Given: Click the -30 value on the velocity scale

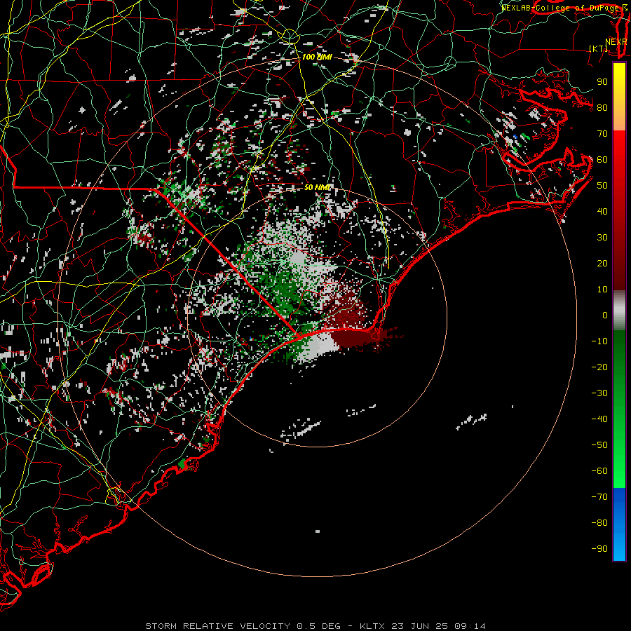Looking at the screenshot, I should [599, 393].
